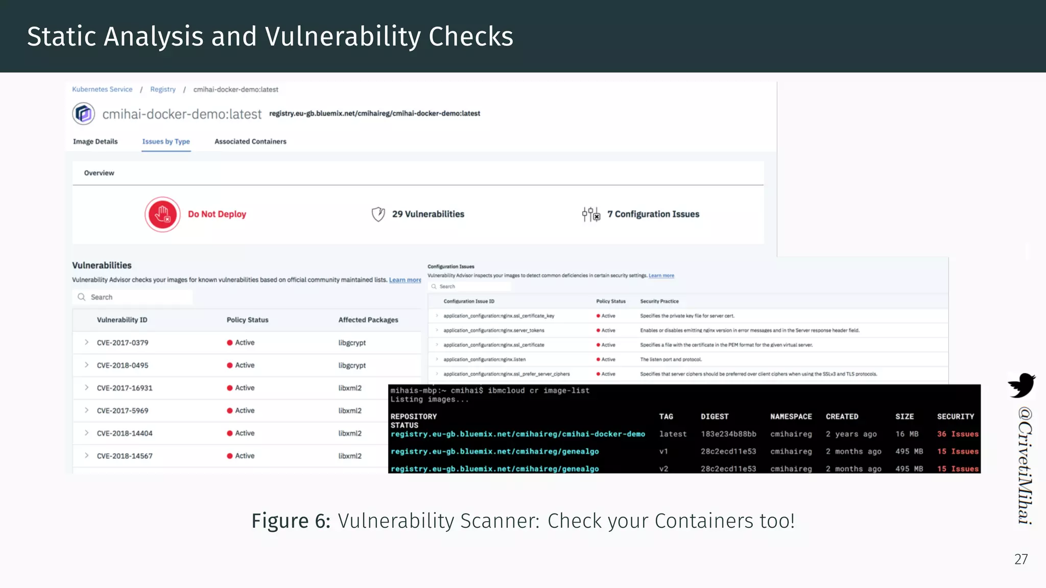This screenshot has height=588, width=1046.
Task: Click the magnifier icon in the Configuration Issues search
Action: tap(434, 286)
